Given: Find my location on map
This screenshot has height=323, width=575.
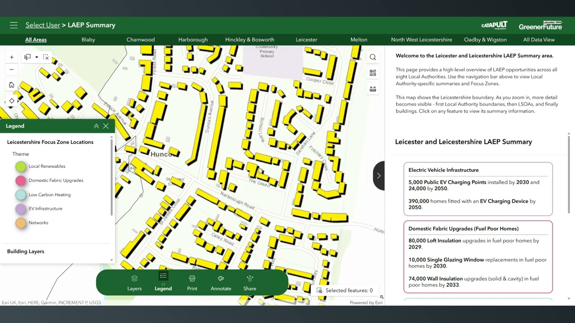Looking at the screenshot, I should tap(12, 100).
